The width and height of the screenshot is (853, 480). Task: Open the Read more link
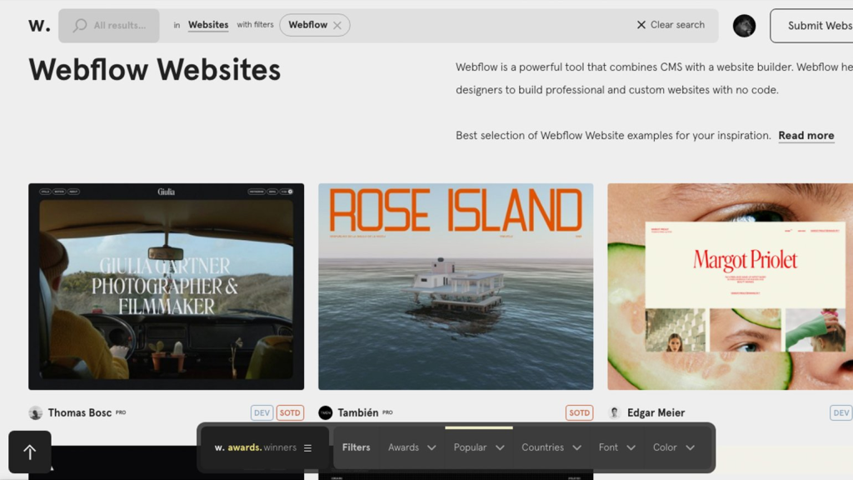click(806, 136)
